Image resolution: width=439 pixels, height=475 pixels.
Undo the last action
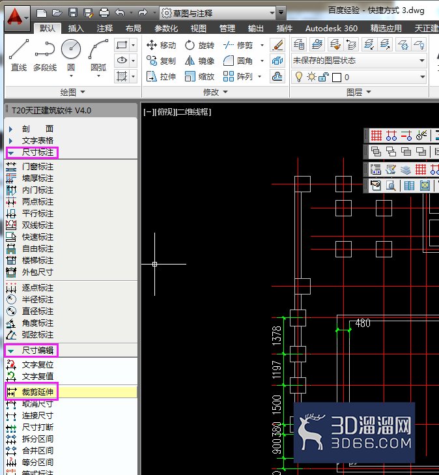coord(120,13)
